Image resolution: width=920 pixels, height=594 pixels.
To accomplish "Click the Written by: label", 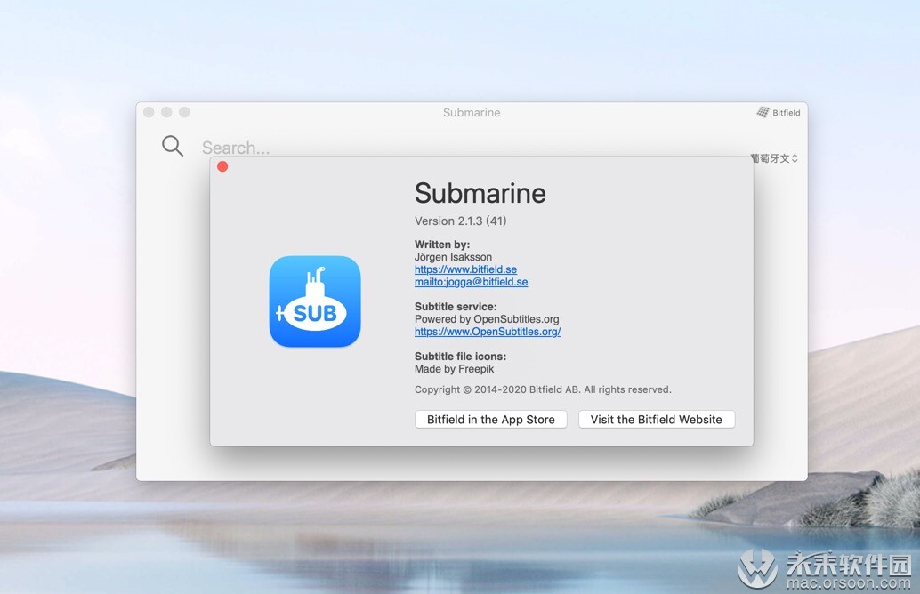I will click(x=442, y=245).
